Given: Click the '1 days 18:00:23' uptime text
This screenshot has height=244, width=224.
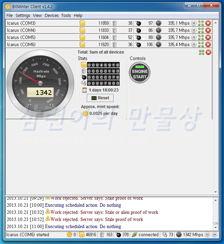Looking at the screenshot, I should 104,90.
